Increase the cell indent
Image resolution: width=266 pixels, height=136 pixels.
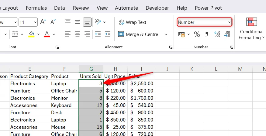coord(108,34)
